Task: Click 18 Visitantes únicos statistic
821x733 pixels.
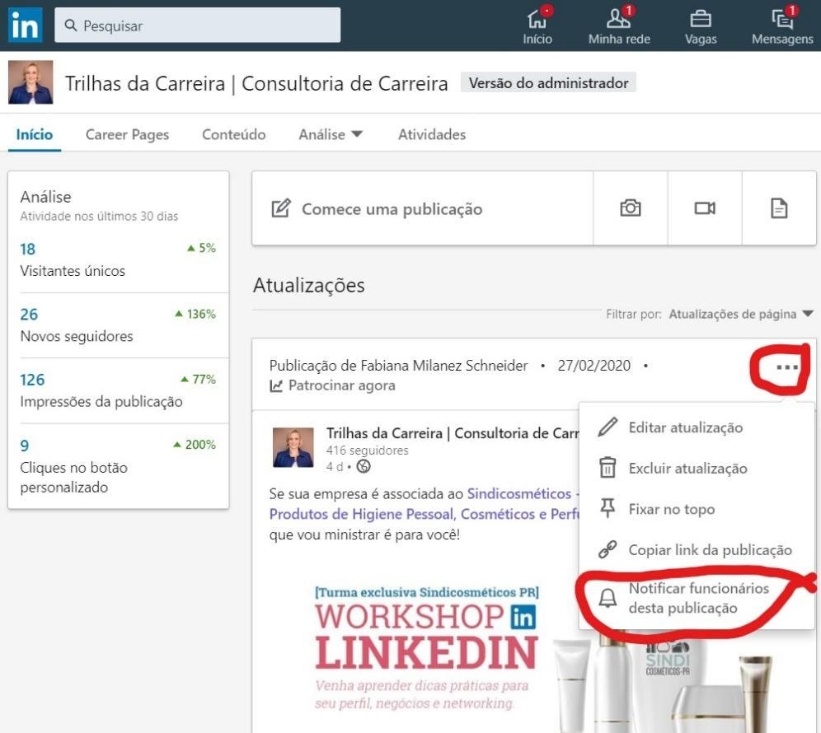Action: tap(118, 260)
